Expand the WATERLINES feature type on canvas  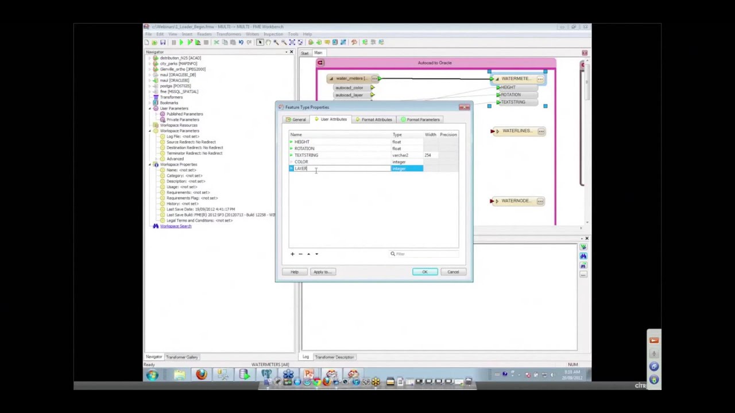tap(497, 131)
